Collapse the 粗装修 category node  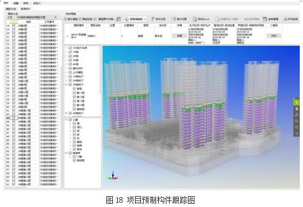[66, 153]
